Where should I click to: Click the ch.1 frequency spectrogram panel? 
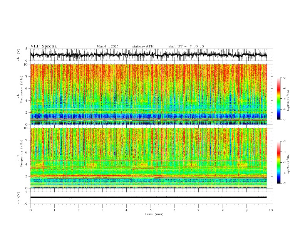pyautogui.click(x=148, y=94)
